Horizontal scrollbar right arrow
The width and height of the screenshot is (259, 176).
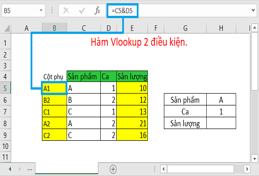tap(247, 169)
